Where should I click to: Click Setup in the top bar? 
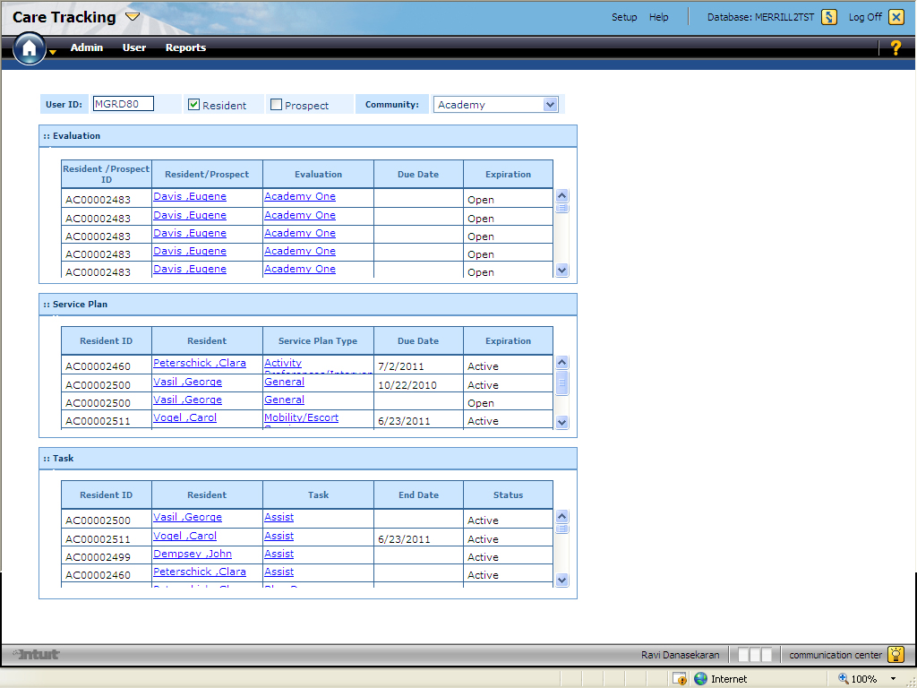click(x=624, y=17)
